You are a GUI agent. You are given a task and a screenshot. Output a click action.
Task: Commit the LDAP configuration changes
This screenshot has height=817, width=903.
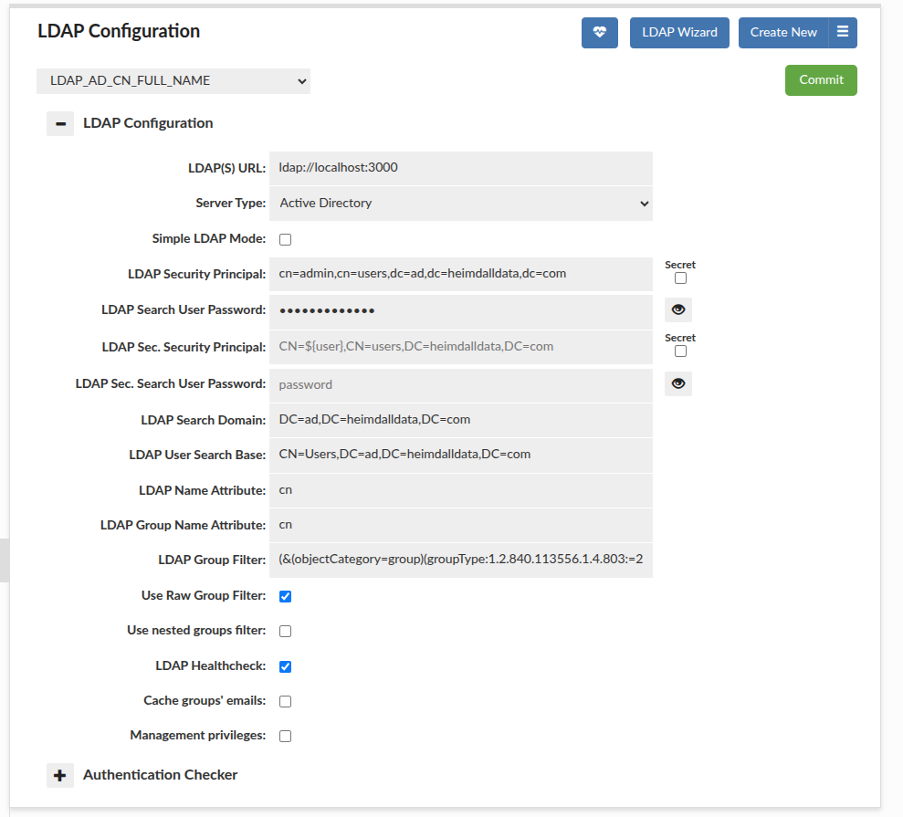(x=820, y=79)
